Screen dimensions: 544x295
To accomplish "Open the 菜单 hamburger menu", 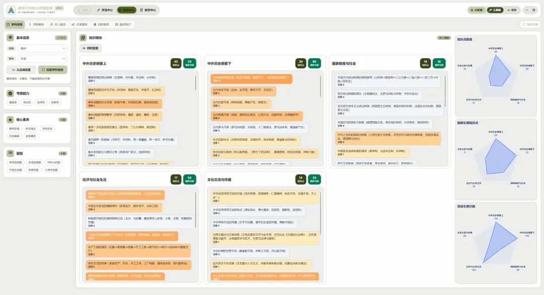I will 512,10.
